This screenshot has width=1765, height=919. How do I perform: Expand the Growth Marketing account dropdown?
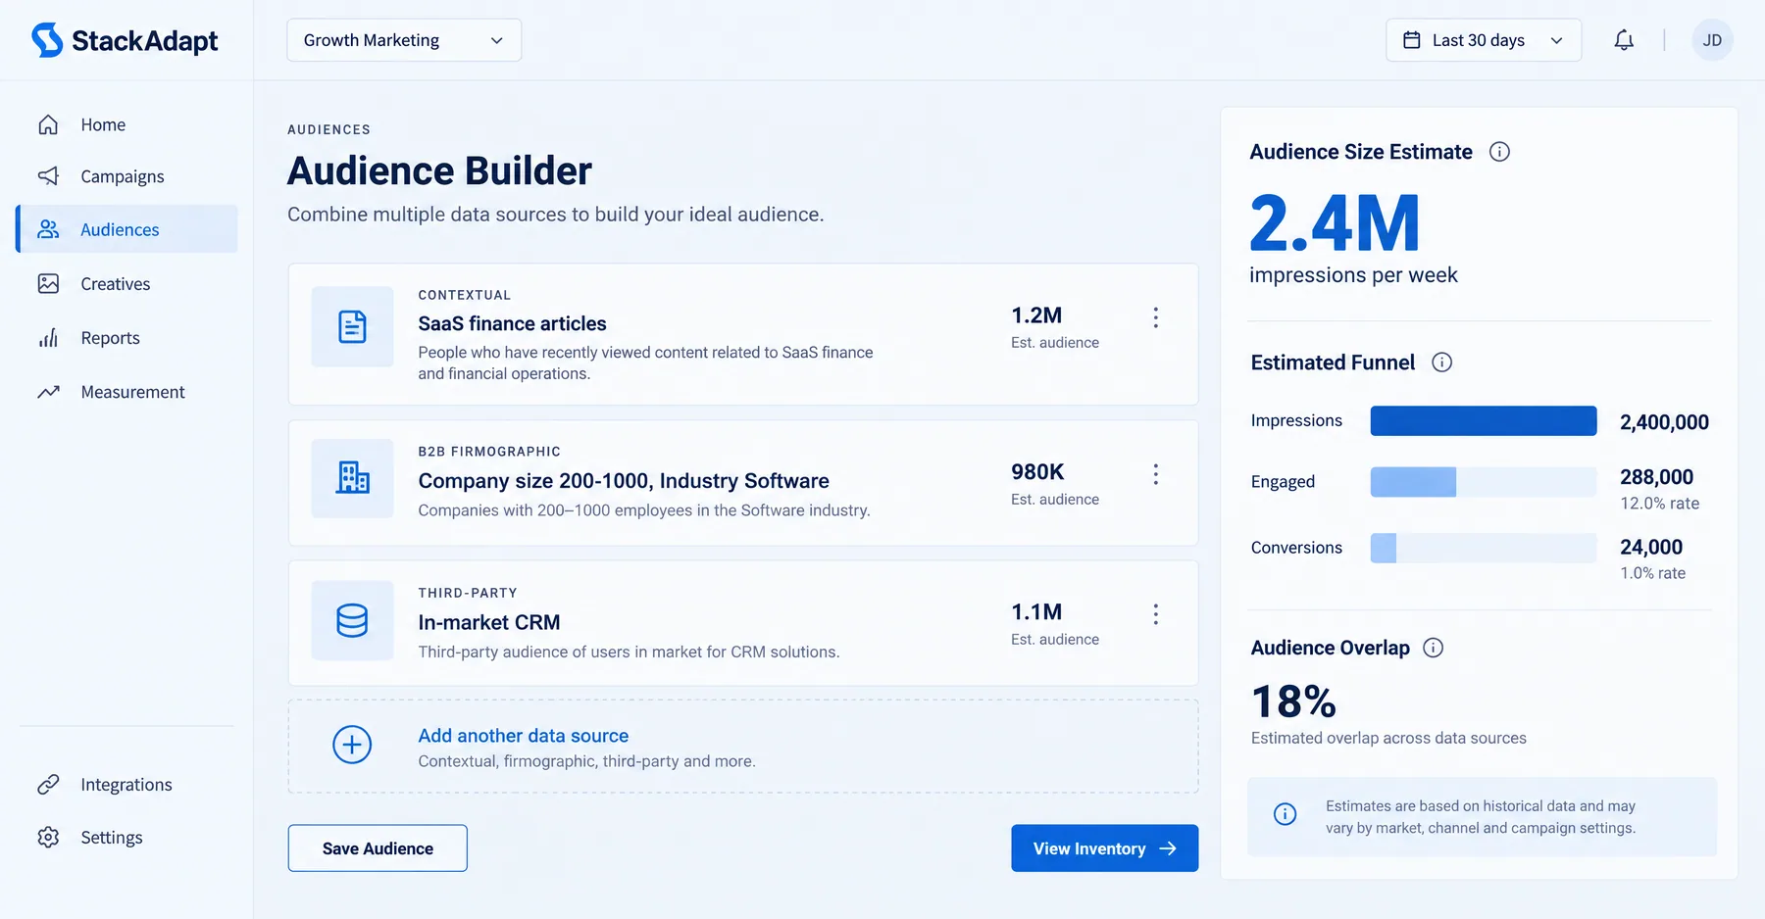tap(404, 40)
